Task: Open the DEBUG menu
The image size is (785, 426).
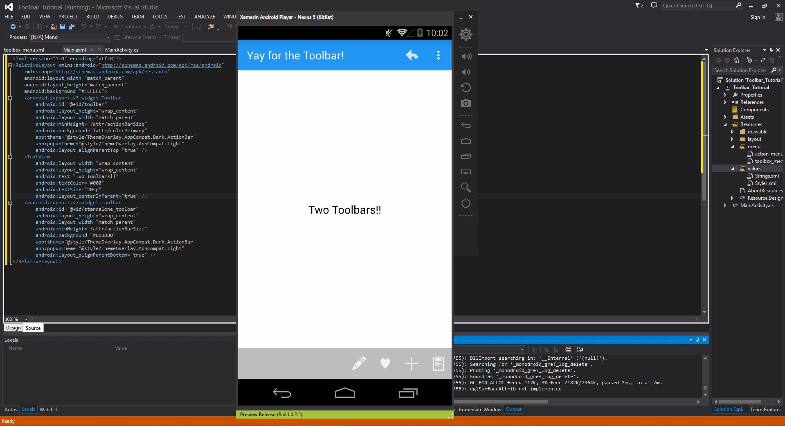Action: (x=115, y=17)
